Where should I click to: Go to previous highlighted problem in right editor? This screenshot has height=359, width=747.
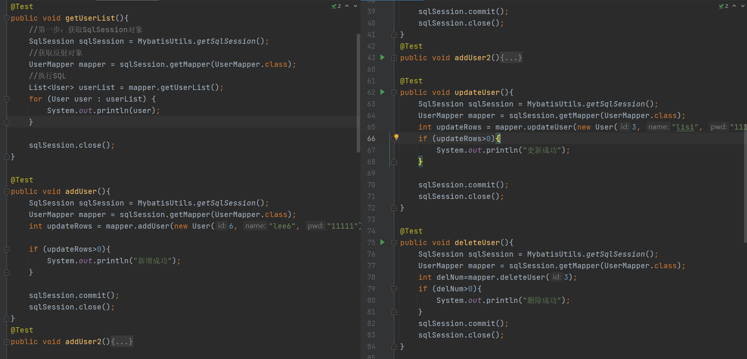coord(734,6)
